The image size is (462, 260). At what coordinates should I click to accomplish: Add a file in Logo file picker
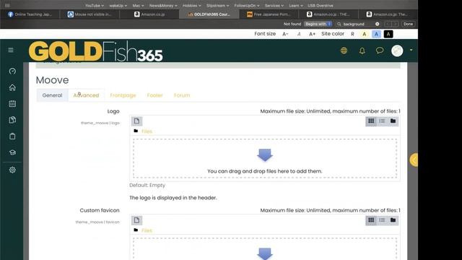136,121
